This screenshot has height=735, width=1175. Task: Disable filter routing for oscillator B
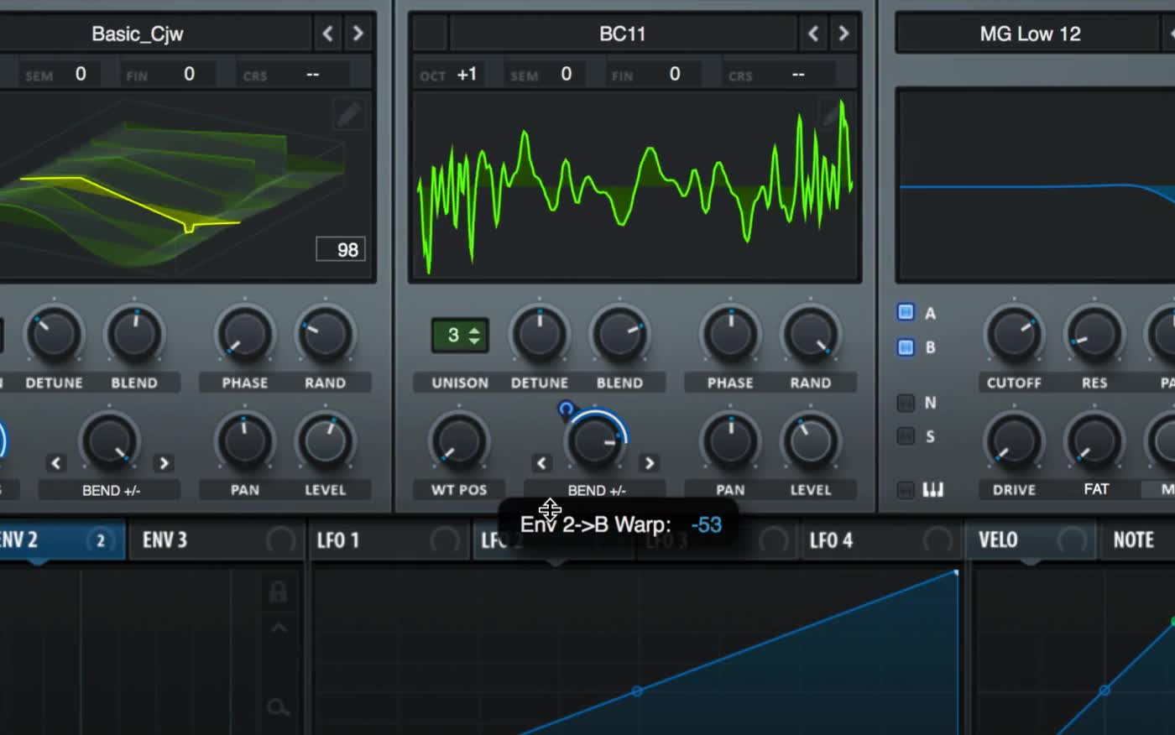[906, 347]
